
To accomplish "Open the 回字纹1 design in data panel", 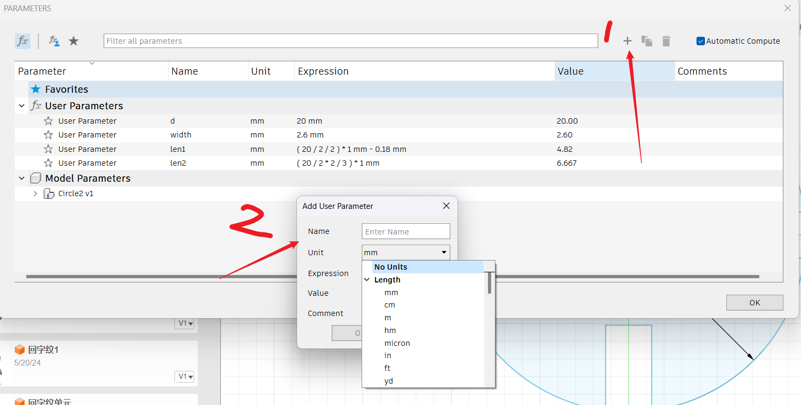I will [43, 350].
